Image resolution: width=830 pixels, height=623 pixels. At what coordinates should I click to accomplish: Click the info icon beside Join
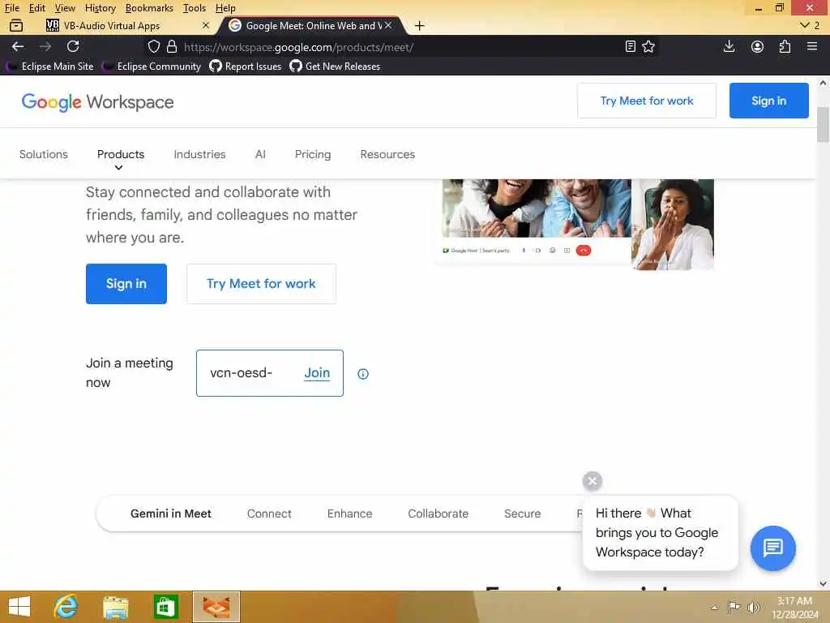[x=362, y=374]
